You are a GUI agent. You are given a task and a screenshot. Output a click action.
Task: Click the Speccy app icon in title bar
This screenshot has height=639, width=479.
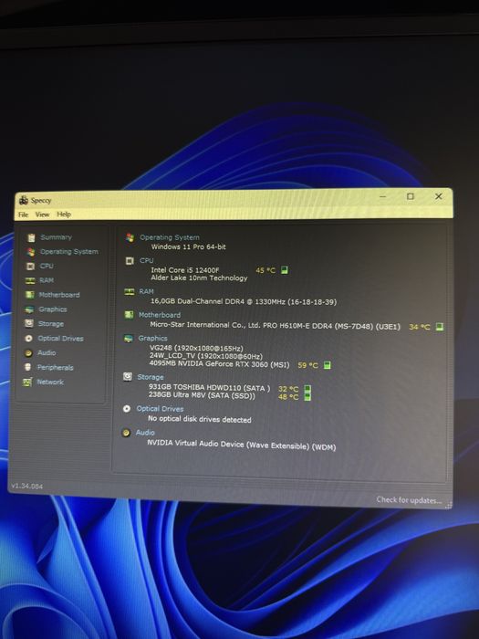pos(24,200)
